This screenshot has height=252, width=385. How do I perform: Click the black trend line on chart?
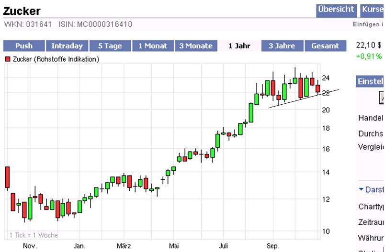click(x=304, y=99)
